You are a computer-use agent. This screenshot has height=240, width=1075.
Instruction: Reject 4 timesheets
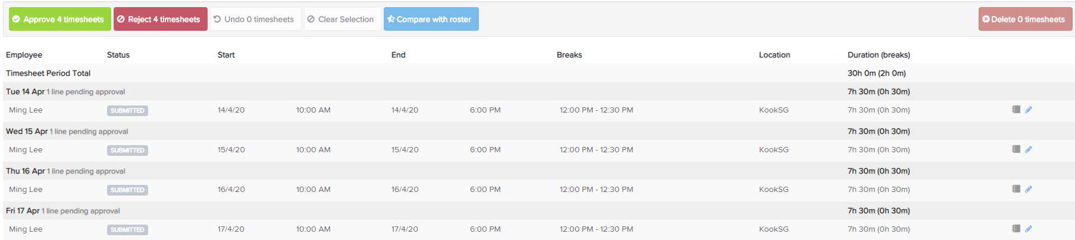pos(161,19)
